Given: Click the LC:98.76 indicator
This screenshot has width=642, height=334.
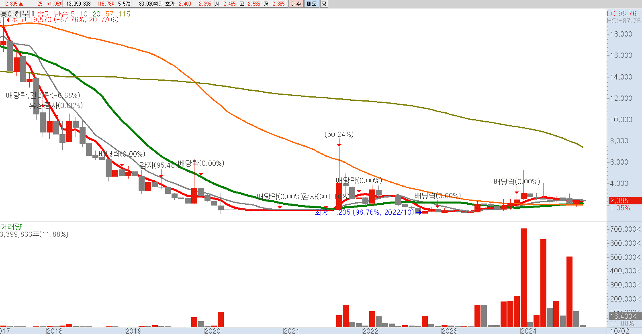Looking at the screenshot, I should point(622,14).
